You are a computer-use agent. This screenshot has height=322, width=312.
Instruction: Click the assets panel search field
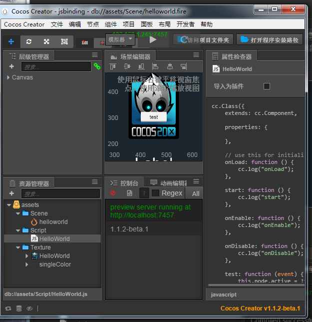(60, 193)
